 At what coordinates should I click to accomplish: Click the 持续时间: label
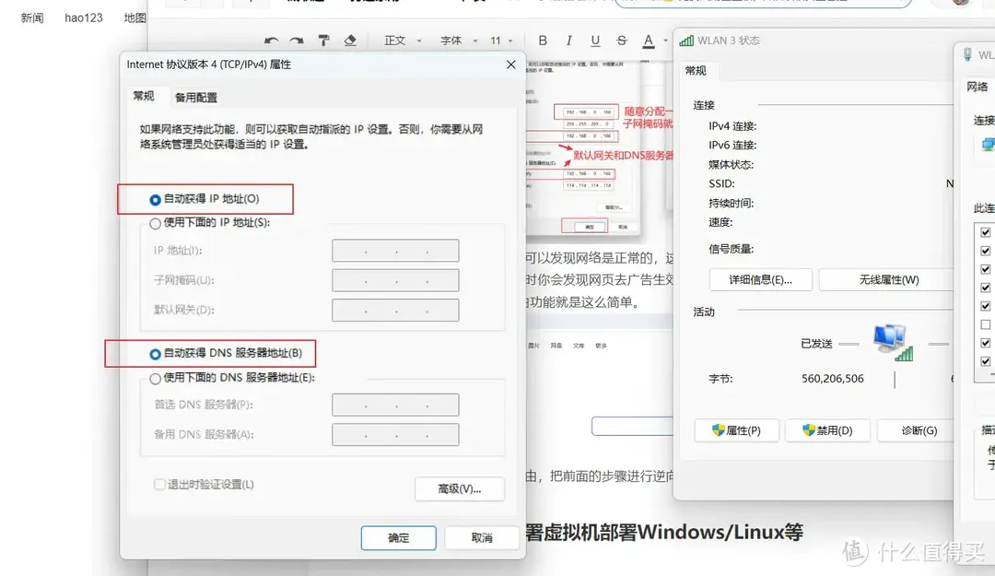(x=731, y=204)
